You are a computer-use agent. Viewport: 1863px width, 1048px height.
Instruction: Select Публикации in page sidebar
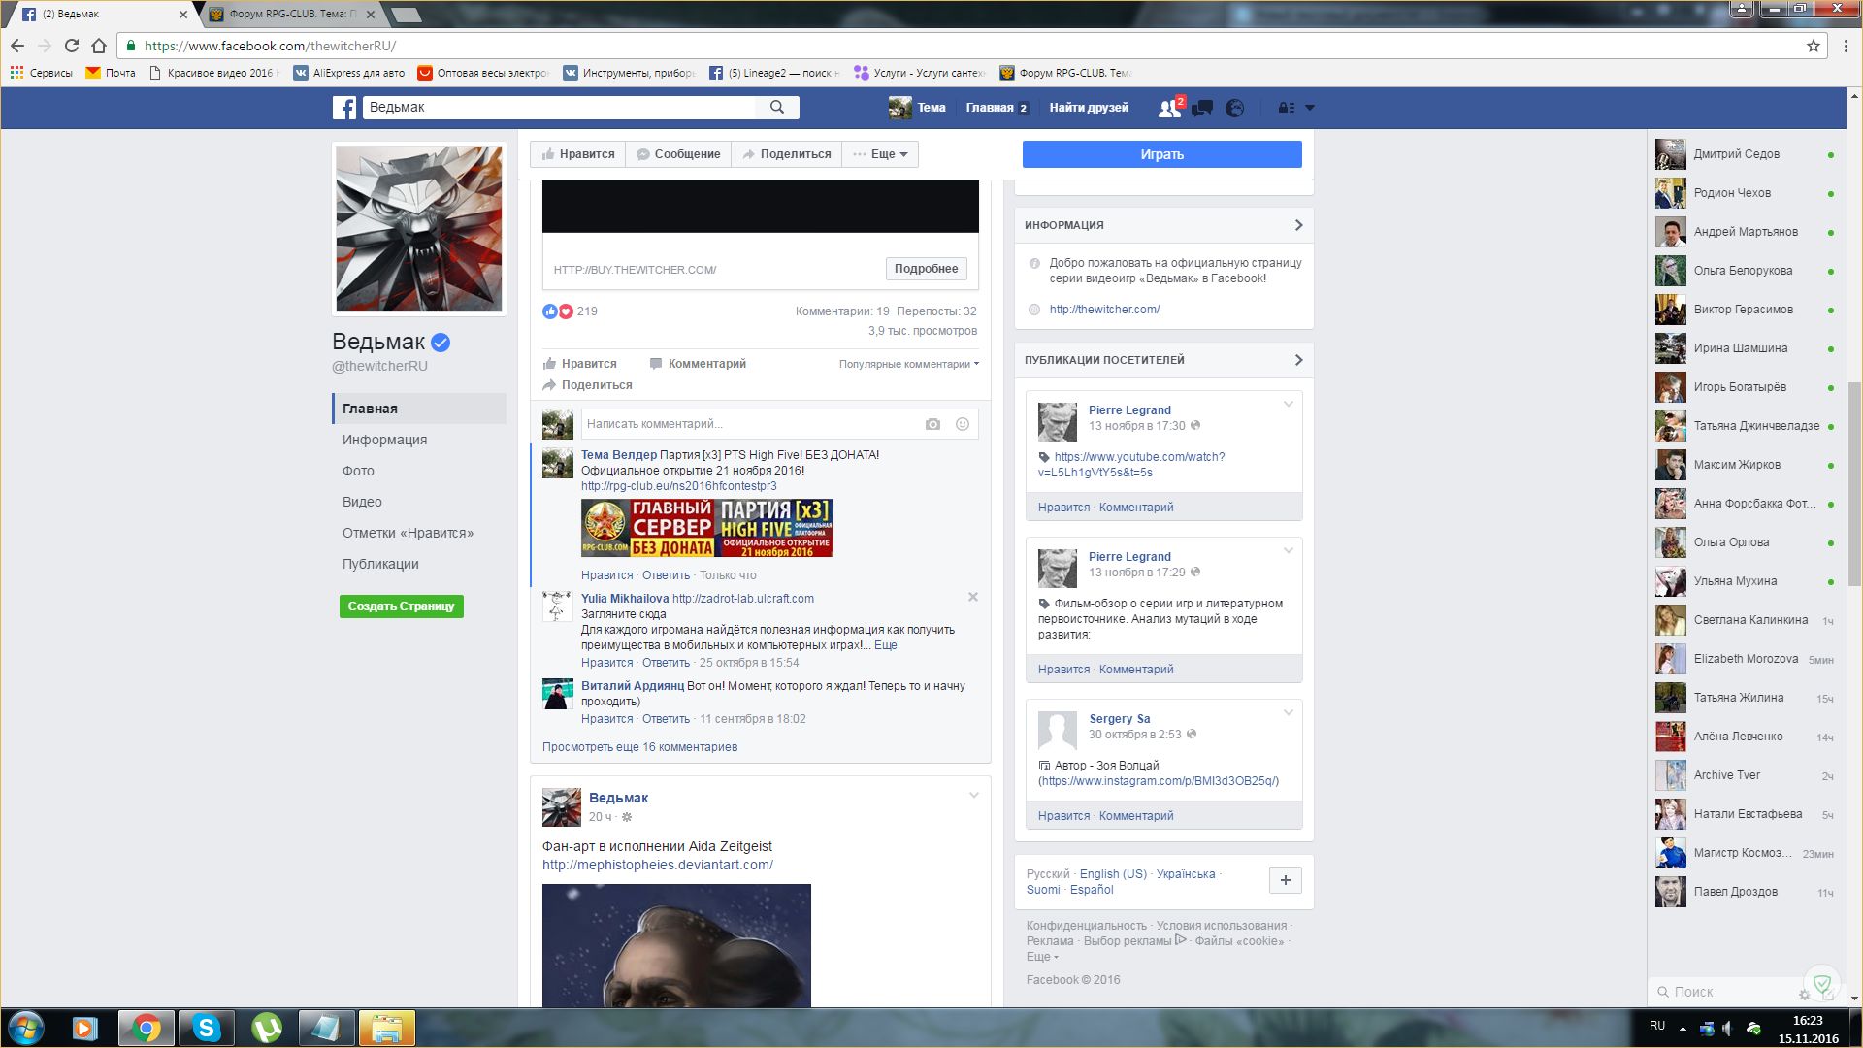419,564
